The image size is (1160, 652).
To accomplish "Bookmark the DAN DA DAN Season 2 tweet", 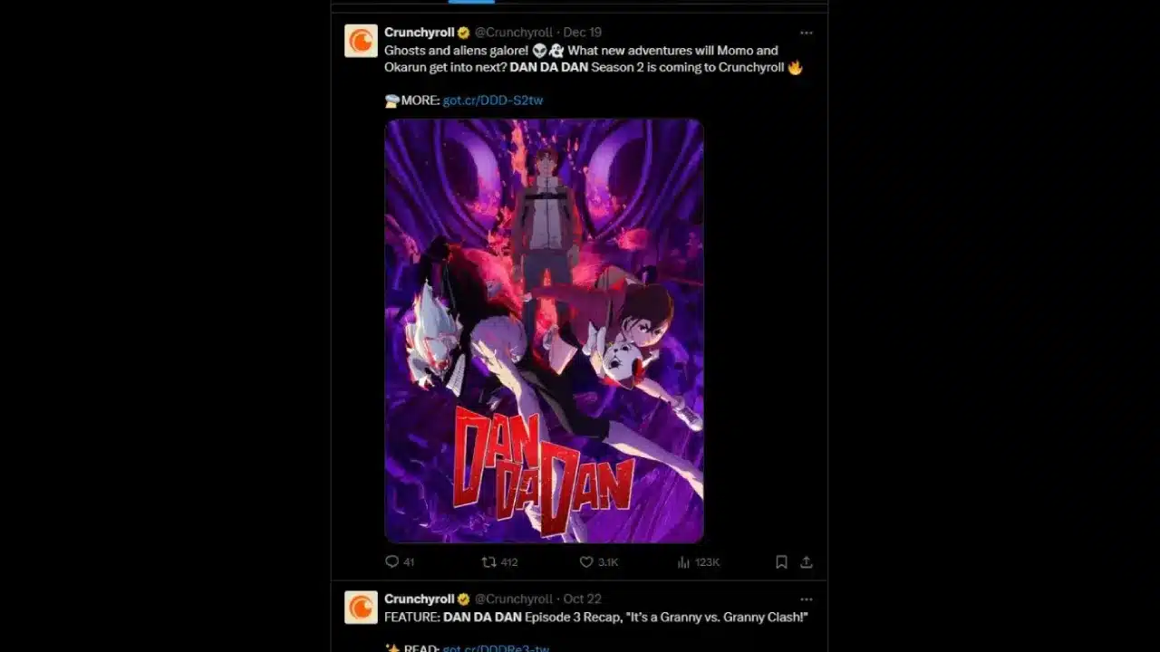I will coord(781,561).
